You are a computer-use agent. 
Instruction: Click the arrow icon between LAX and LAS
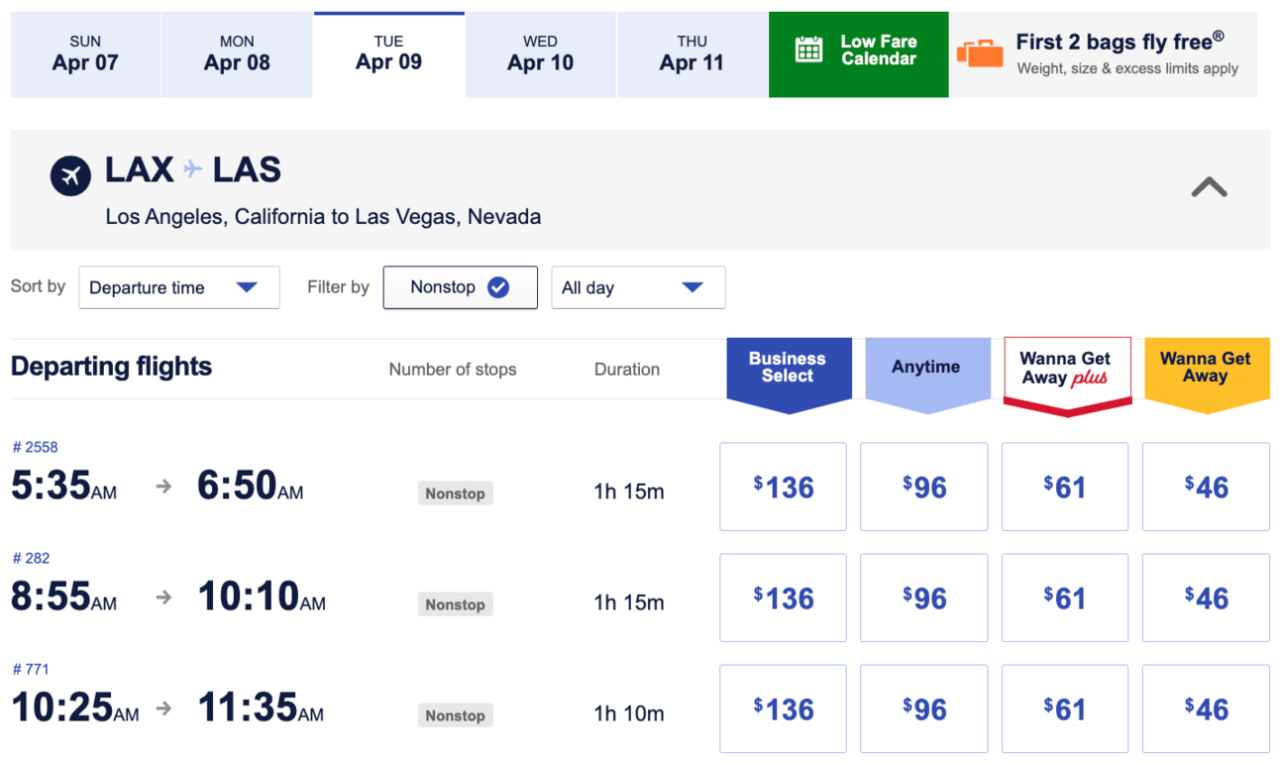(x=193, y=170)
